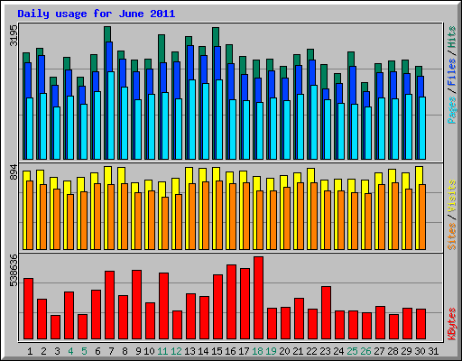Click day label 22 on the x-axis
Viewport: 462px width, 361px height.
pyautogui.click(x=311, y=351)
